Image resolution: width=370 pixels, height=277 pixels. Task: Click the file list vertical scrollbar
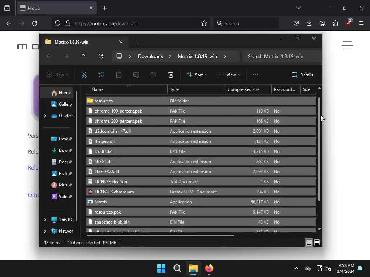coord(319,149)
